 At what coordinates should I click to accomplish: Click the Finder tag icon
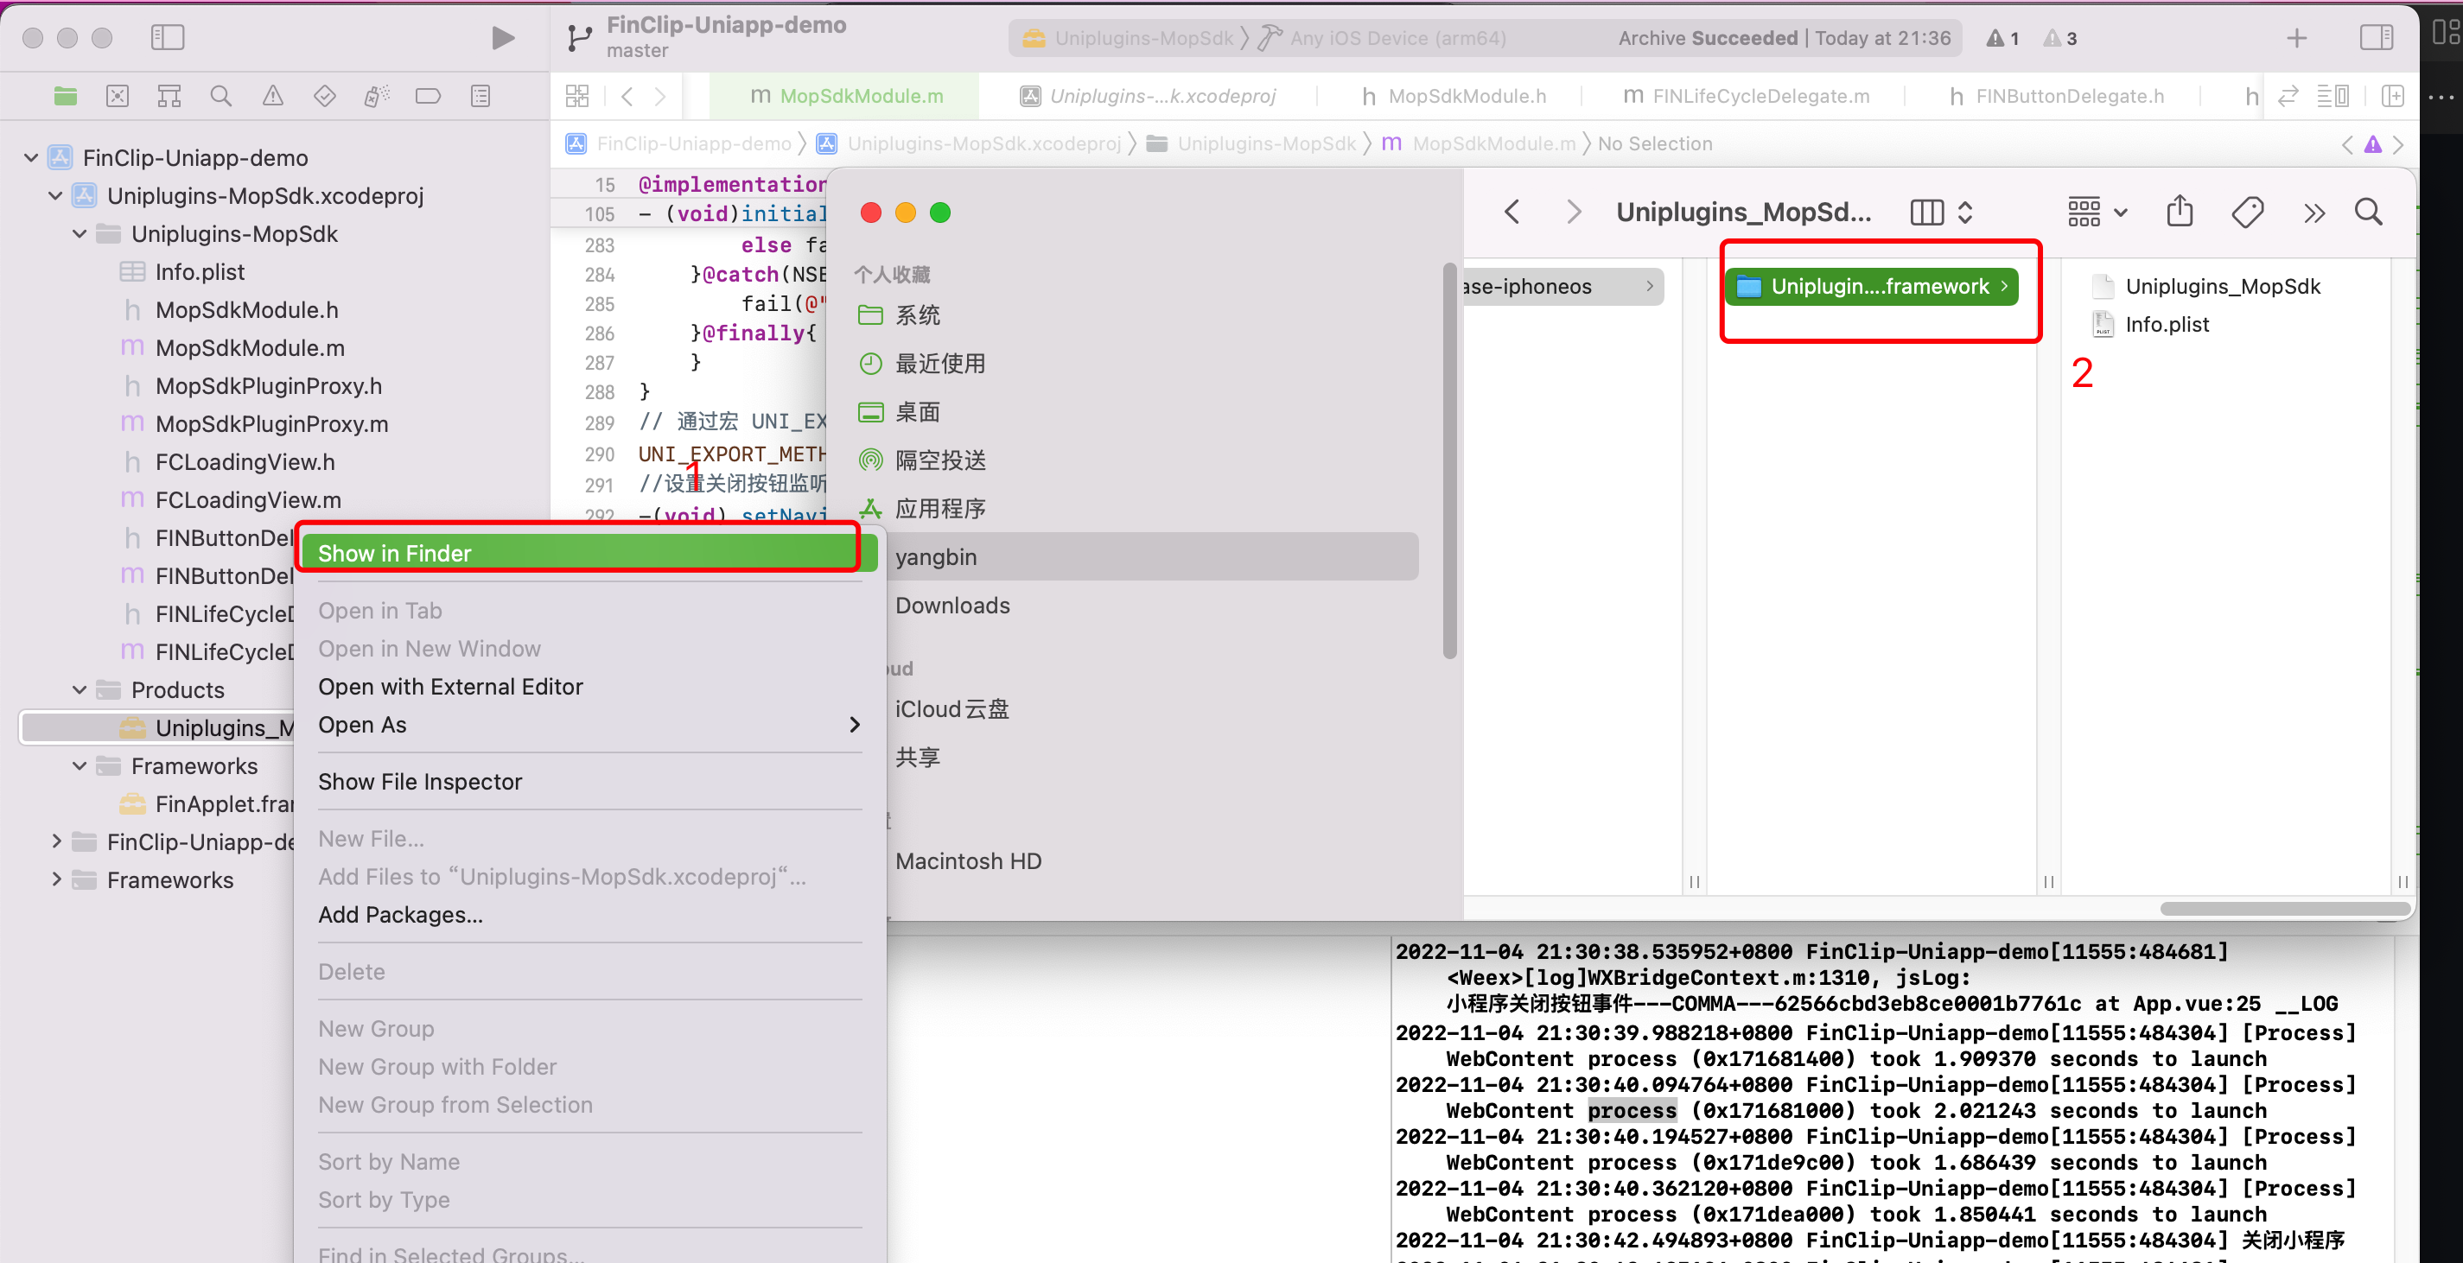coord(2247,212)
